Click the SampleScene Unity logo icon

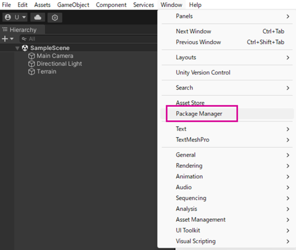pyautogui.click(x=25, y=48)
